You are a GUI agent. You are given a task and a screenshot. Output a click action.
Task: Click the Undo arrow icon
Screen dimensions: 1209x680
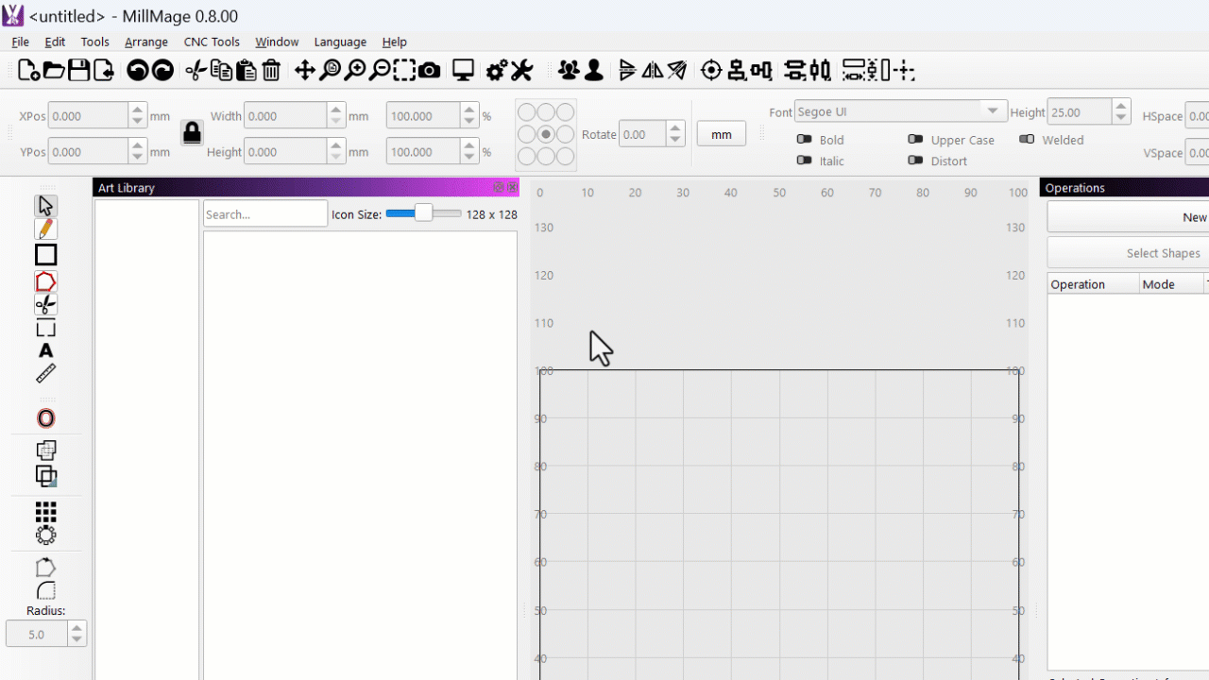point(137,71)
